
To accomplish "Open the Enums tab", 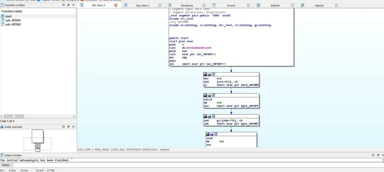I will click(231, 5).
